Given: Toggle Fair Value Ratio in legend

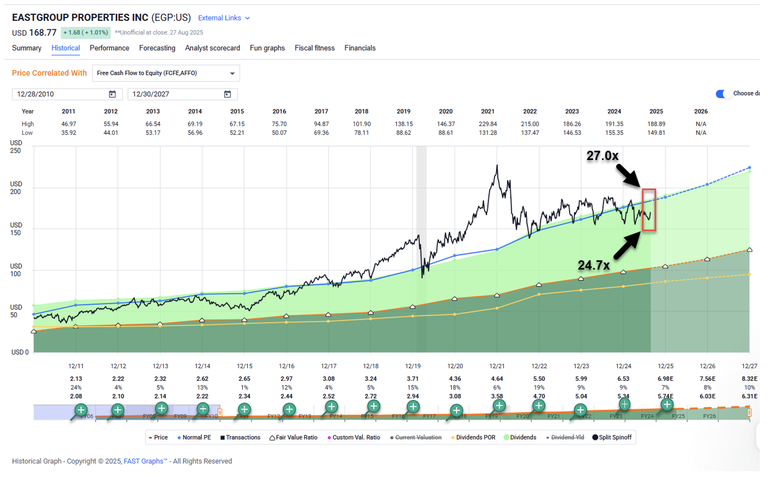Looking at the screenshot, I should click(294, 438).
